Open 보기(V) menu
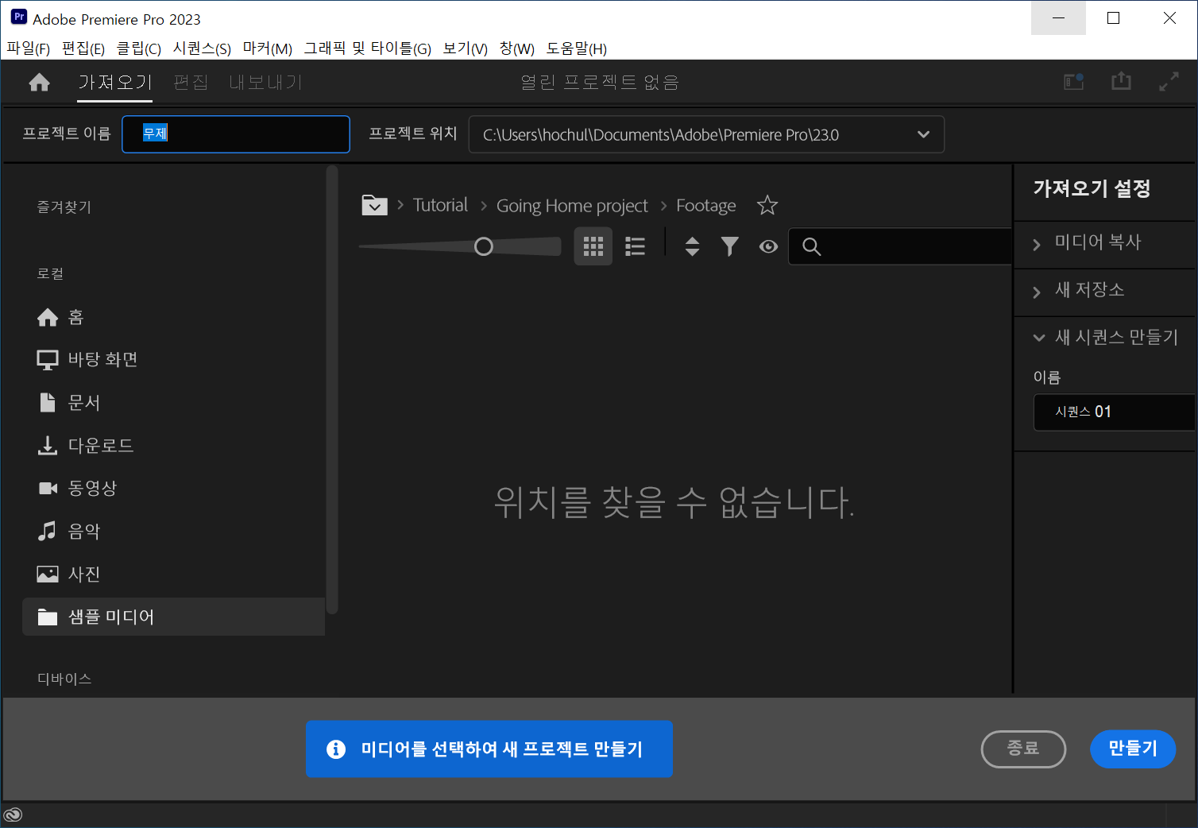The height and width of the screenshot is (828, 1198). click(x=466, y=48)
